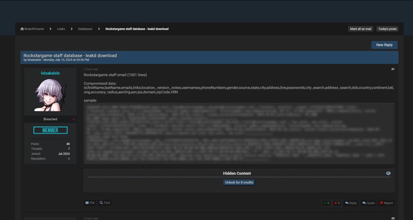413x220 pixels.
Task: Send a PM via the envelope button
Action: [x=90, y=203]
